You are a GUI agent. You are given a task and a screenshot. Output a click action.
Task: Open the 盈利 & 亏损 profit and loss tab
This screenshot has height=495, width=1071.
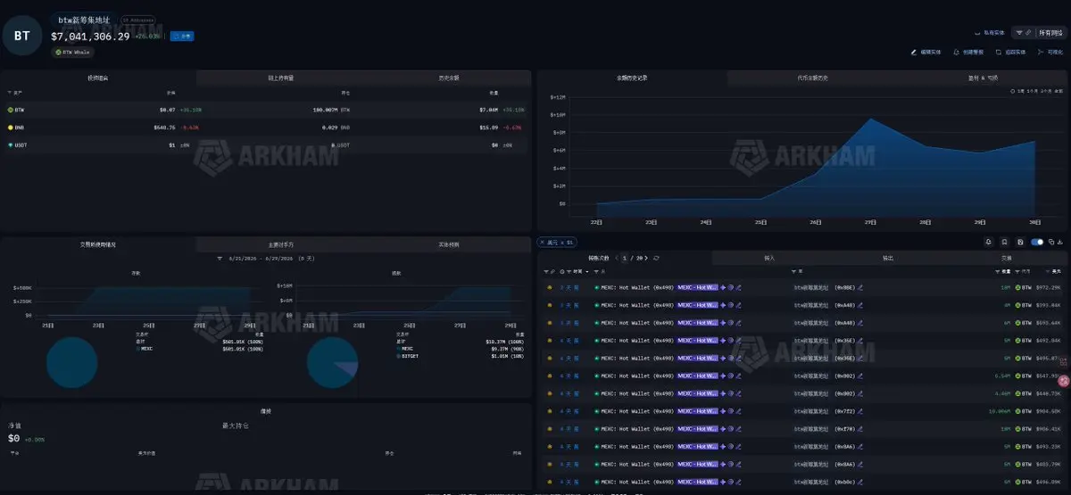pyautogui.click(x=983, y=78)
